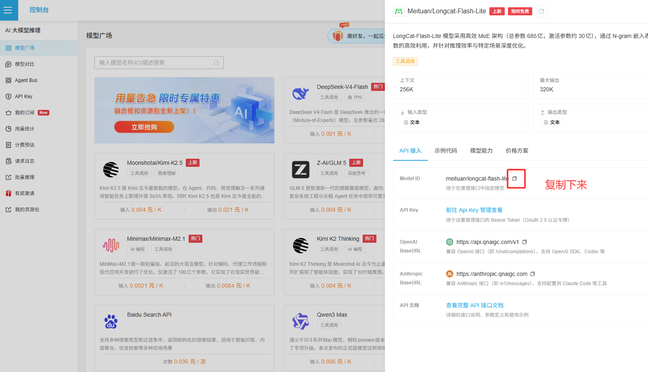The image size is (648, 372).
Task: Copy the Anthropic BaseURL
Action: 533,274
